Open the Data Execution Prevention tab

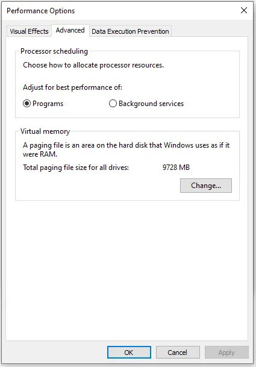(x=130, y=31)
